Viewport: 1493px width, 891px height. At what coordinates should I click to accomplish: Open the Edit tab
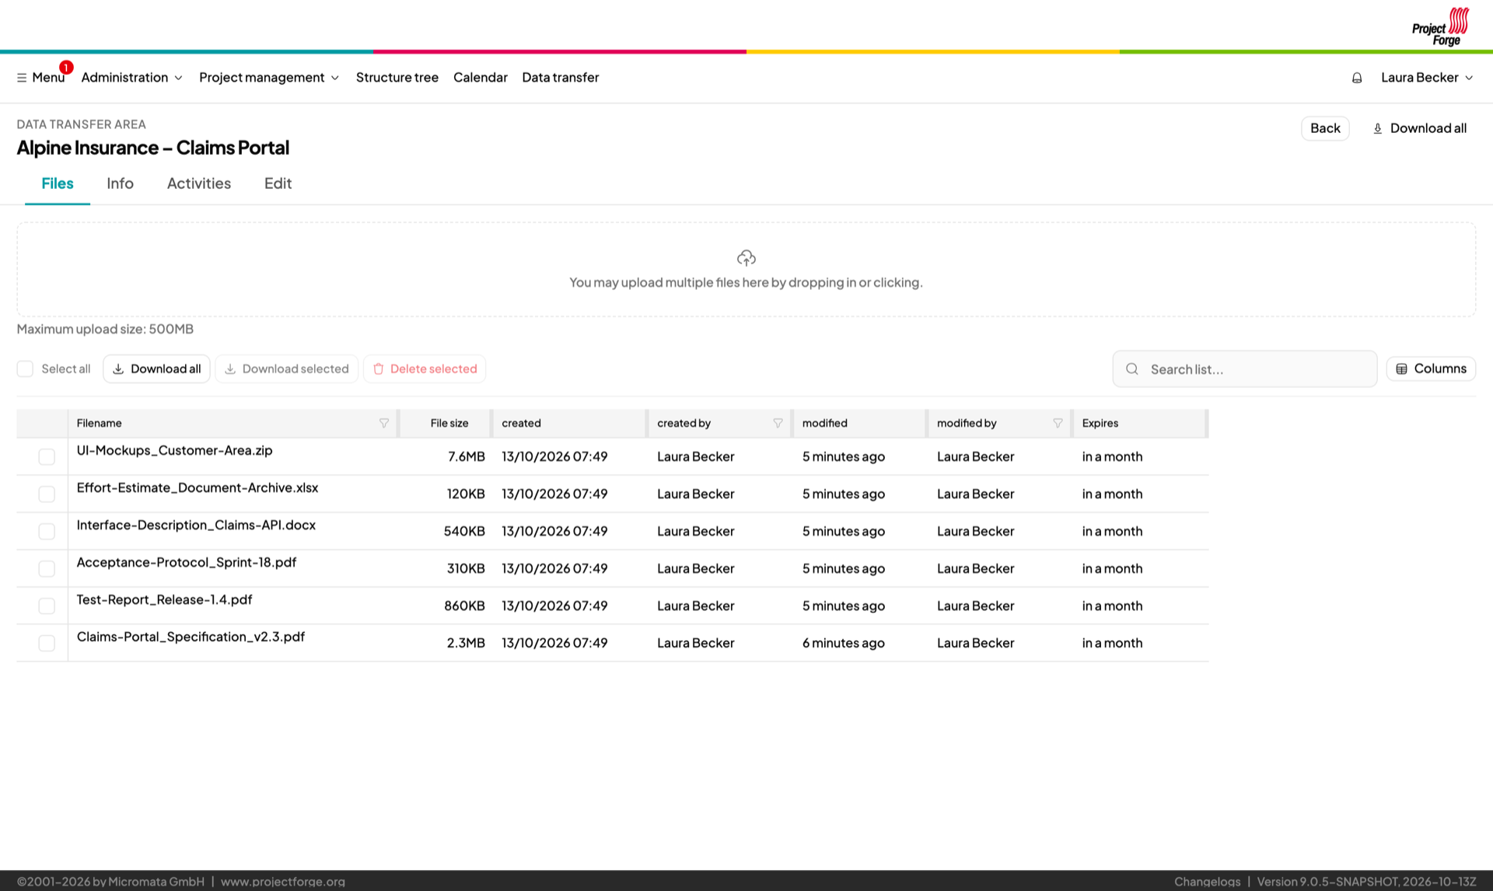coord(278,183)
